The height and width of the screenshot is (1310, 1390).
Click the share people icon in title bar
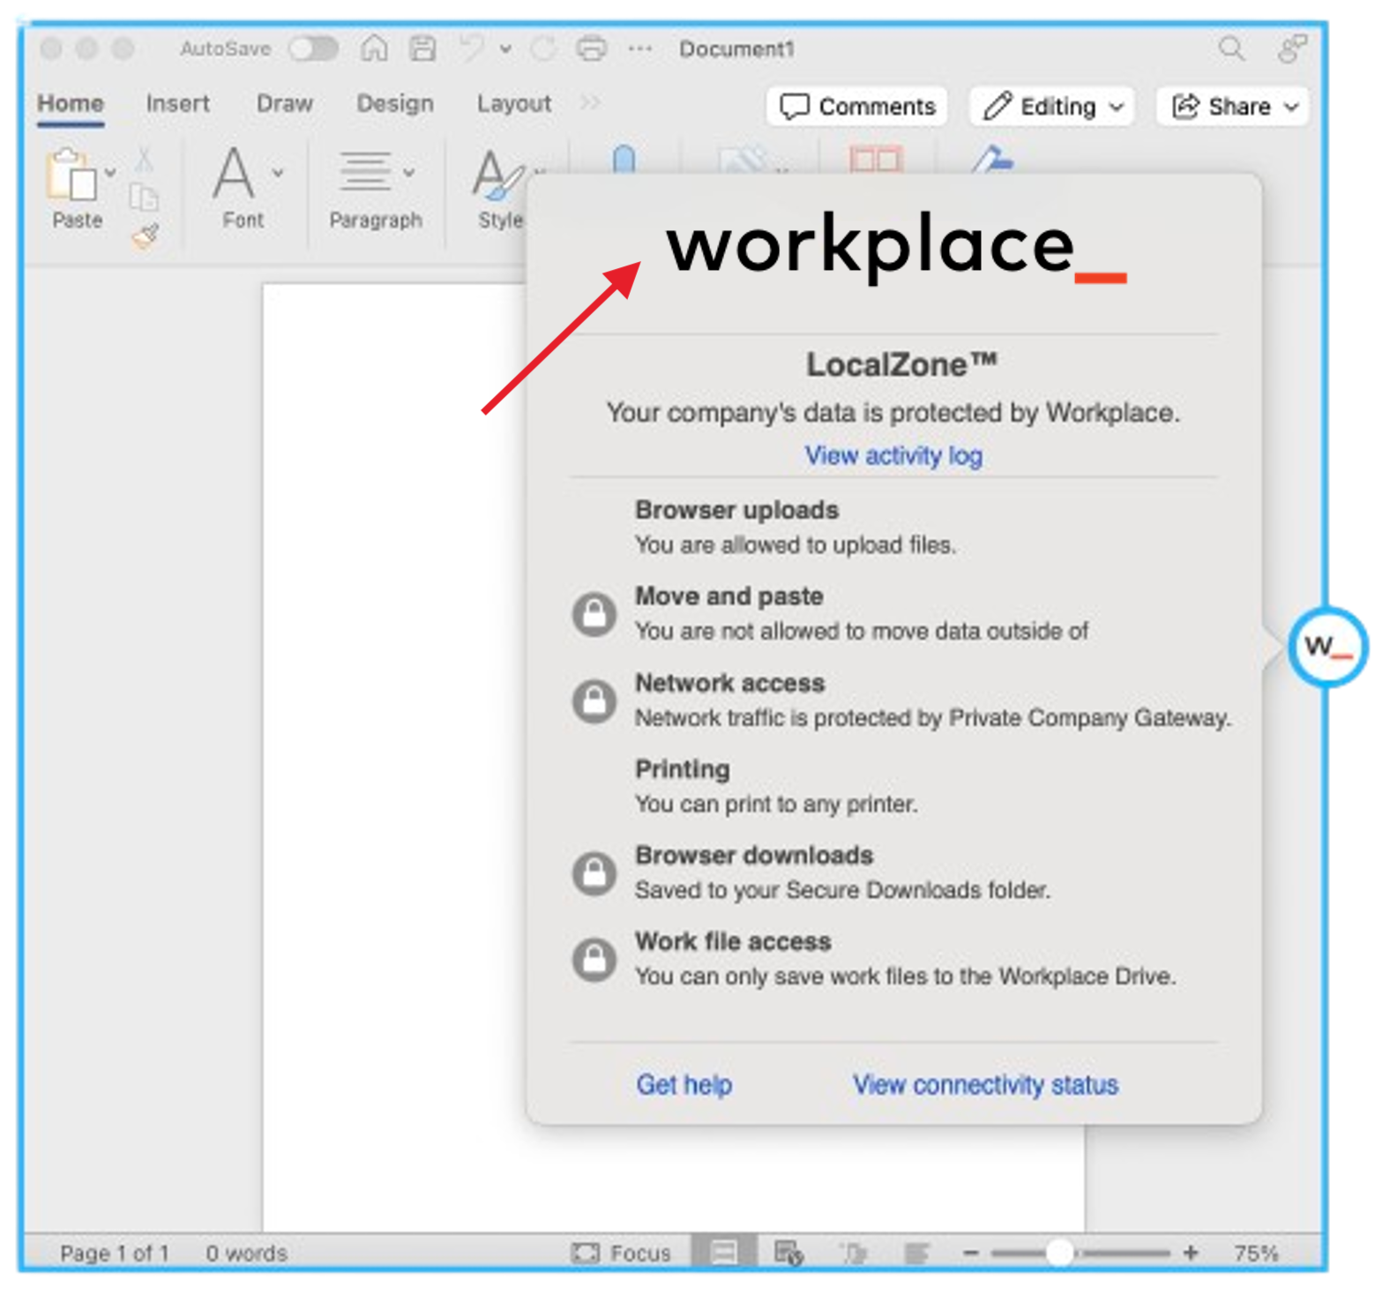click(x=1292, y=49)
